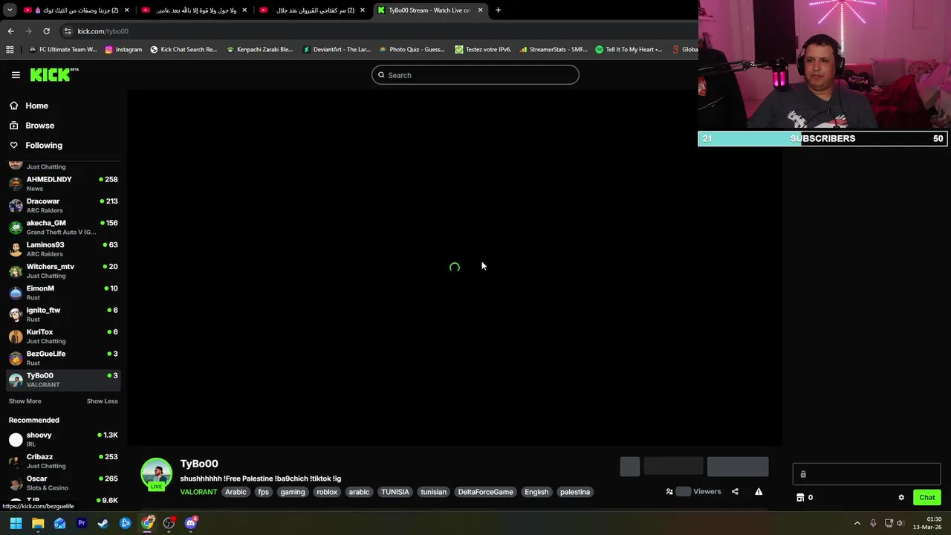Open recommended channel shoovy

tap(63, 439)
